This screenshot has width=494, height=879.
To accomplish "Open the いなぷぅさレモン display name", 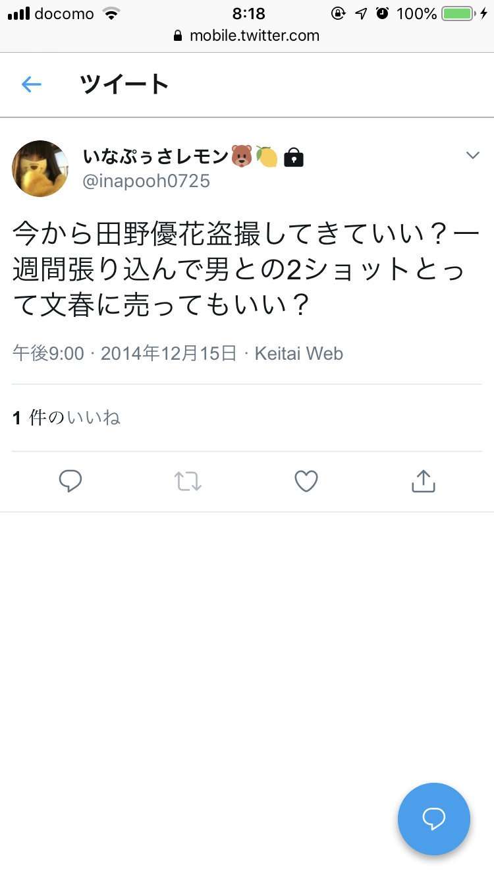I will [156, 157].
